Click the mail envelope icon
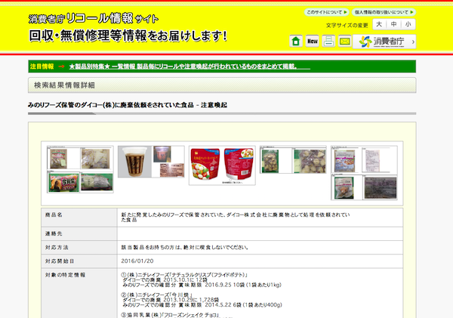This screenshot has height=318, width=453. click(x=345, y=42)
